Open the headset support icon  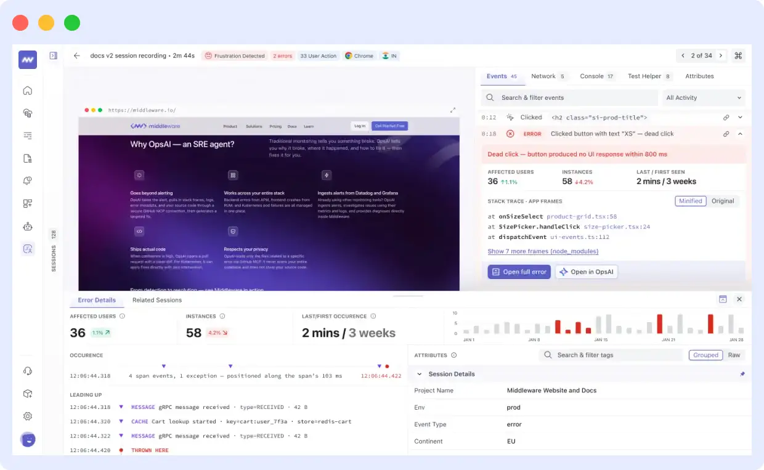pos(28,371)
